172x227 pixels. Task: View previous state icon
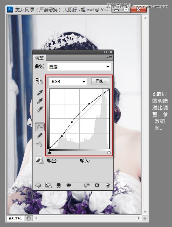[87, 185]
